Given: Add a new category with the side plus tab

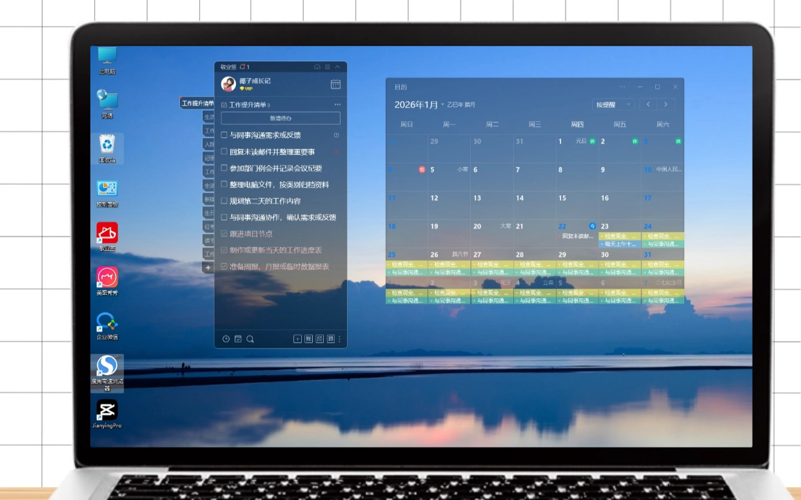Looking at the screenshot, I should click(x=208, y=267).
